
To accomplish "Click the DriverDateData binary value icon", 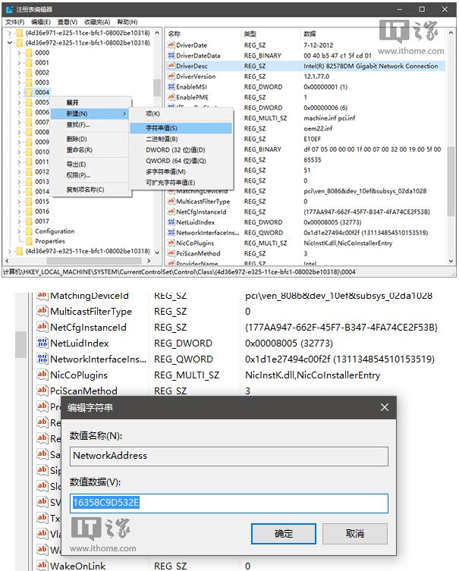I will pyautogui.click(x=171, y=56).
